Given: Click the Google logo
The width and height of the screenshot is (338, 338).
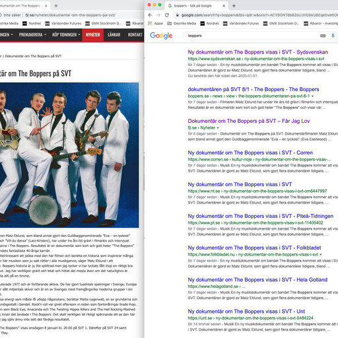Looking at the screenshot, I should tap(161, 36).
